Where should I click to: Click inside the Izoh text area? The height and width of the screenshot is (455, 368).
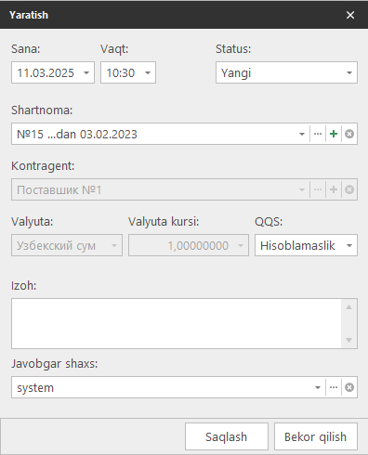[177, 323]
